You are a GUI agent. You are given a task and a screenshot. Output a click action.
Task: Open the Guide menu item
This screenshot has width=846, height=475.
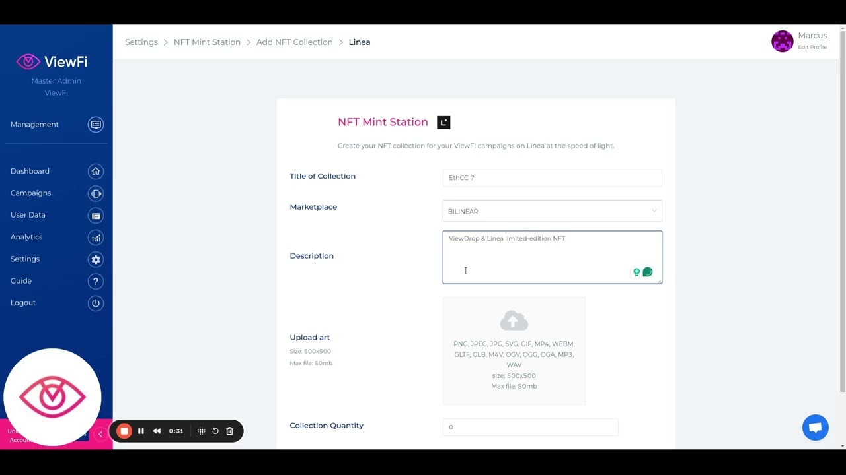pos(21,281)
